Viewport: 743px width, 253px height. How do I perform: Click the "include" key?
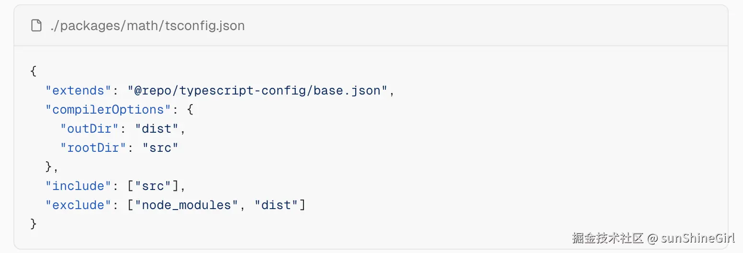[x=79, y=186]
